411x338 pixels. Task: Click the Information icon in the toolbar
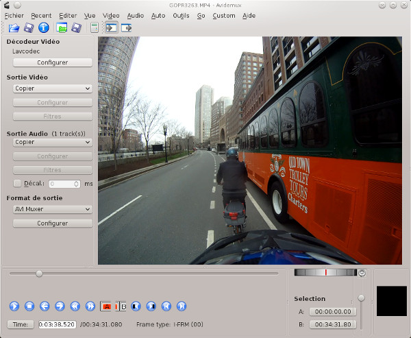44,28
